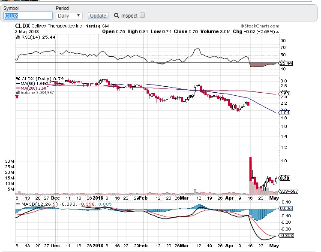The image size is (321, 252).
Task: Click the RSI value label 25.44 on axis
Action: pos(286,64)
